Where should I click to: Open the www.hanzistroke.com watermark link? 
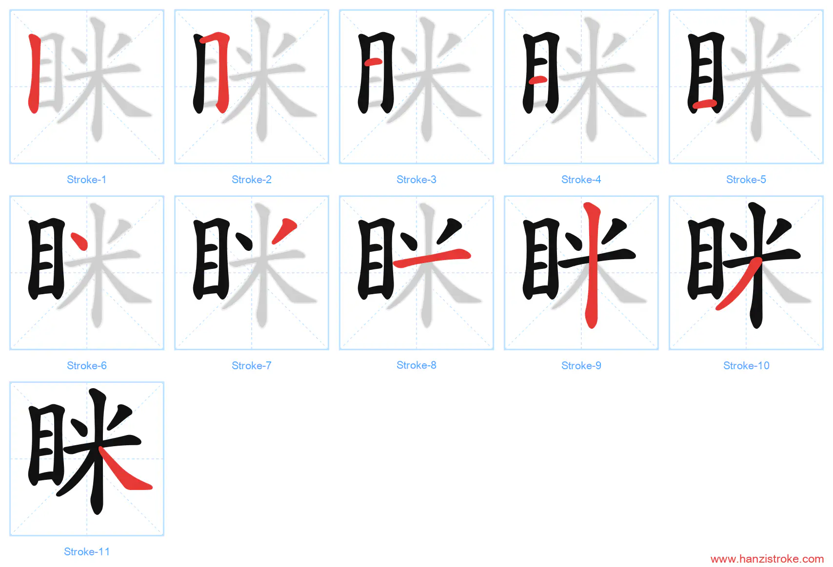[x=767, y=559]
